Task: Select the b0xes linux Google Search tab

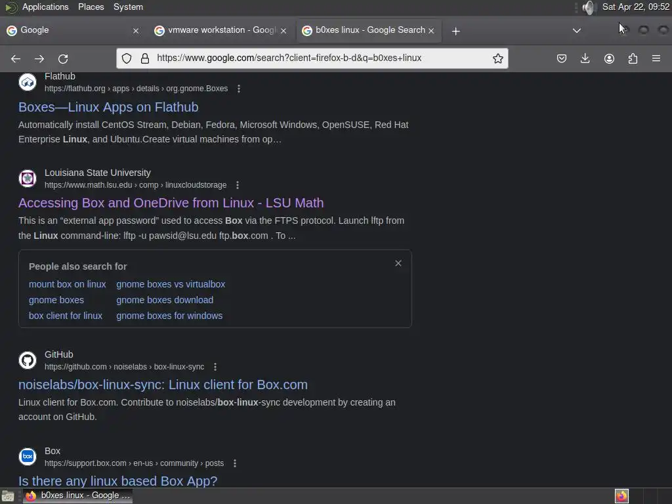Action: tap(369, 30)
